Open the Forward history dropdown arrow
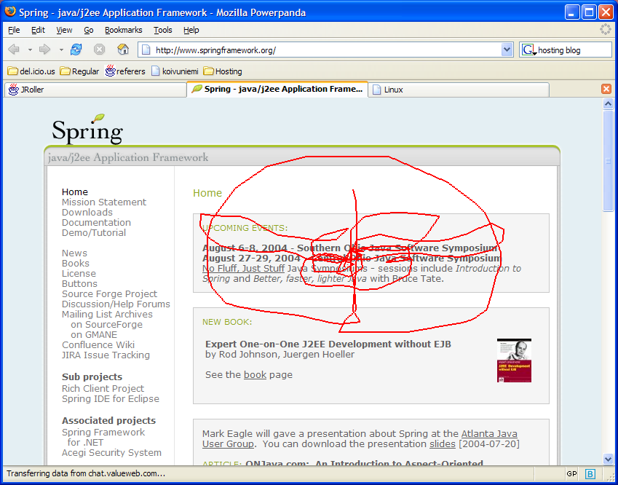 click(61, 50)
